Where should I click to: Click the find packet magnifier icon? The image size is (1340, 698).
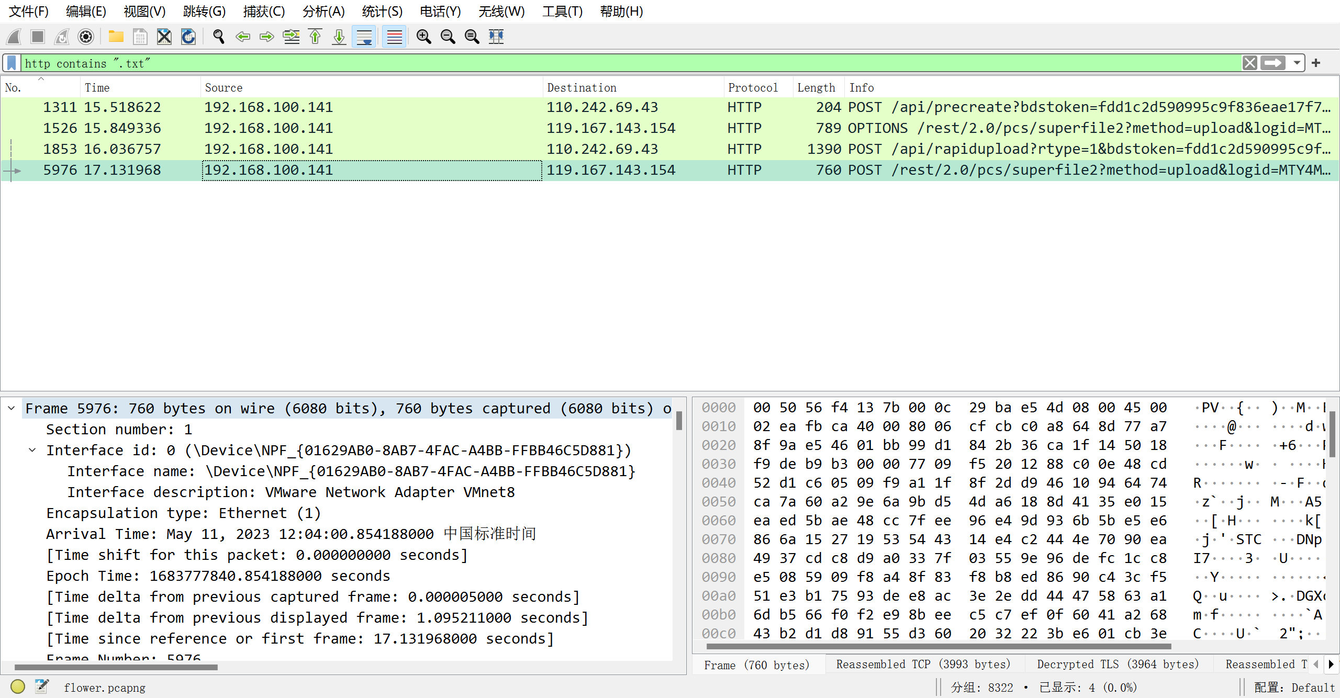(218, 37)
